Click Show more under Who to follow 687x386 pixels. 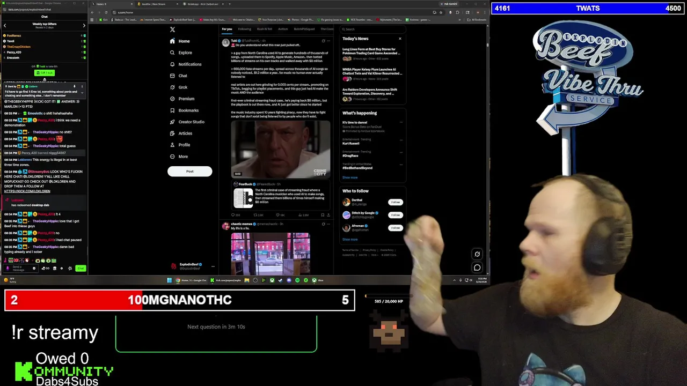[350, 240]
